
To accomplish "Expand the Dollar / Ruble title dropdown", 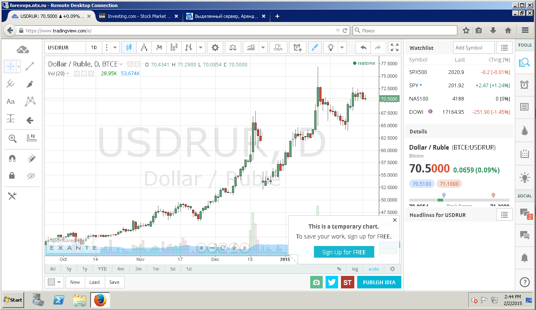I will click(121, 64).
